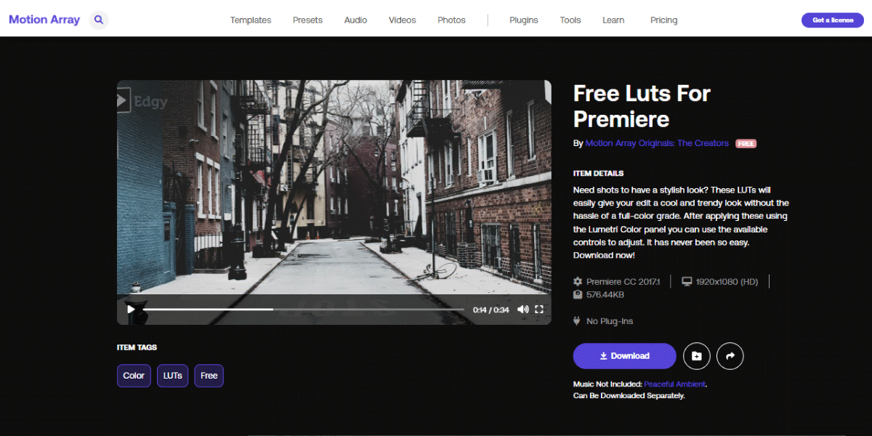Open the Audio menu

355,20
